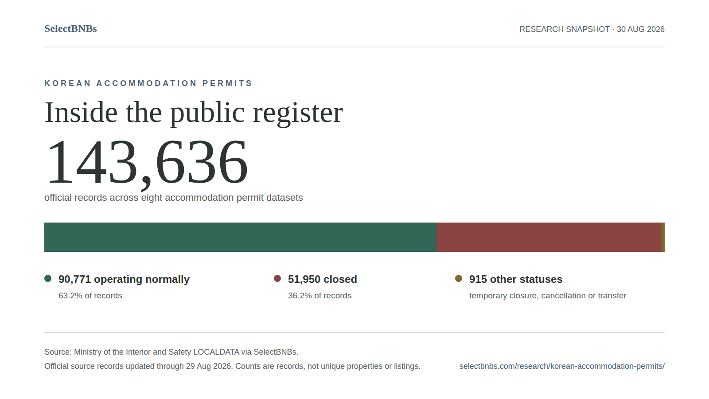Click the Korean Accommodation Permits label
Screen dimensions: 709x399
148,83
